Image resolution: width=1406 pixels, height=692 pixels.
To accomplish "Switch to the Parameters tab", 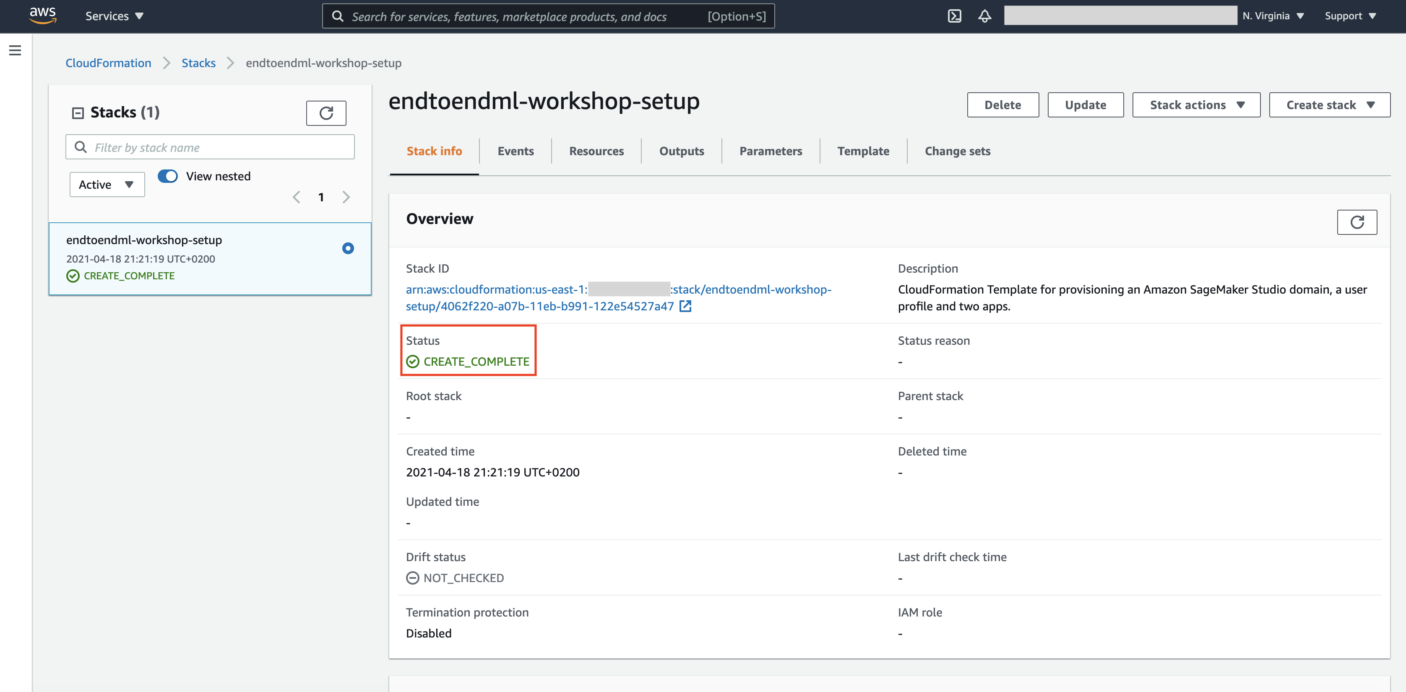I will (x=770, y=151).
